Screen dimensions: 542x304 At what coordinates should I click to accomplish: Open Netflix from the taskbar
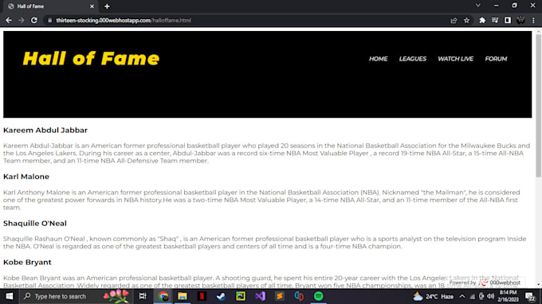click(202, 296)
